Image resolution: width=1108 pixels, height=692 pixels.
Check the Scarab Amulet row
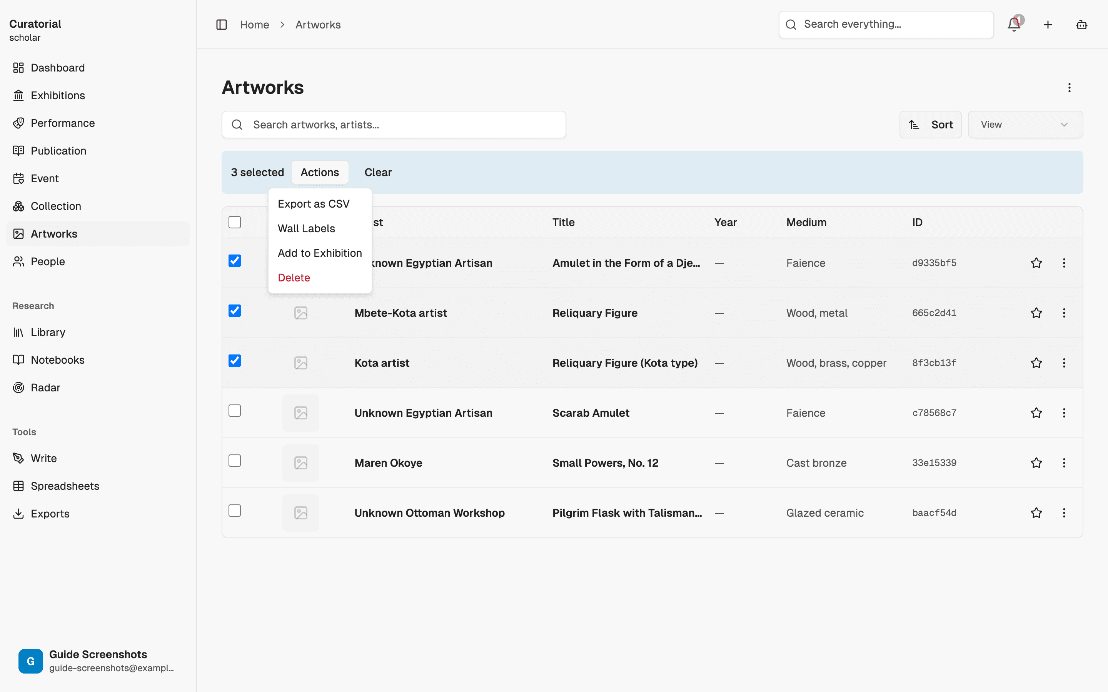pyautogui.click(x=234, y=411)
